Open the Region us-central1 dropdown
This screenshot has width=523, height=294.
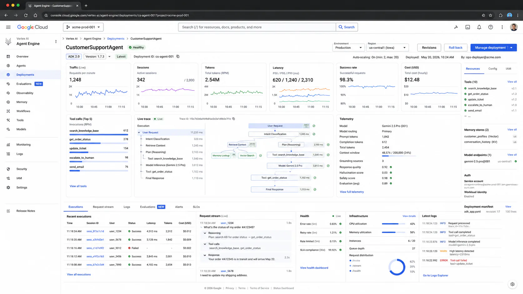[387, 47]
